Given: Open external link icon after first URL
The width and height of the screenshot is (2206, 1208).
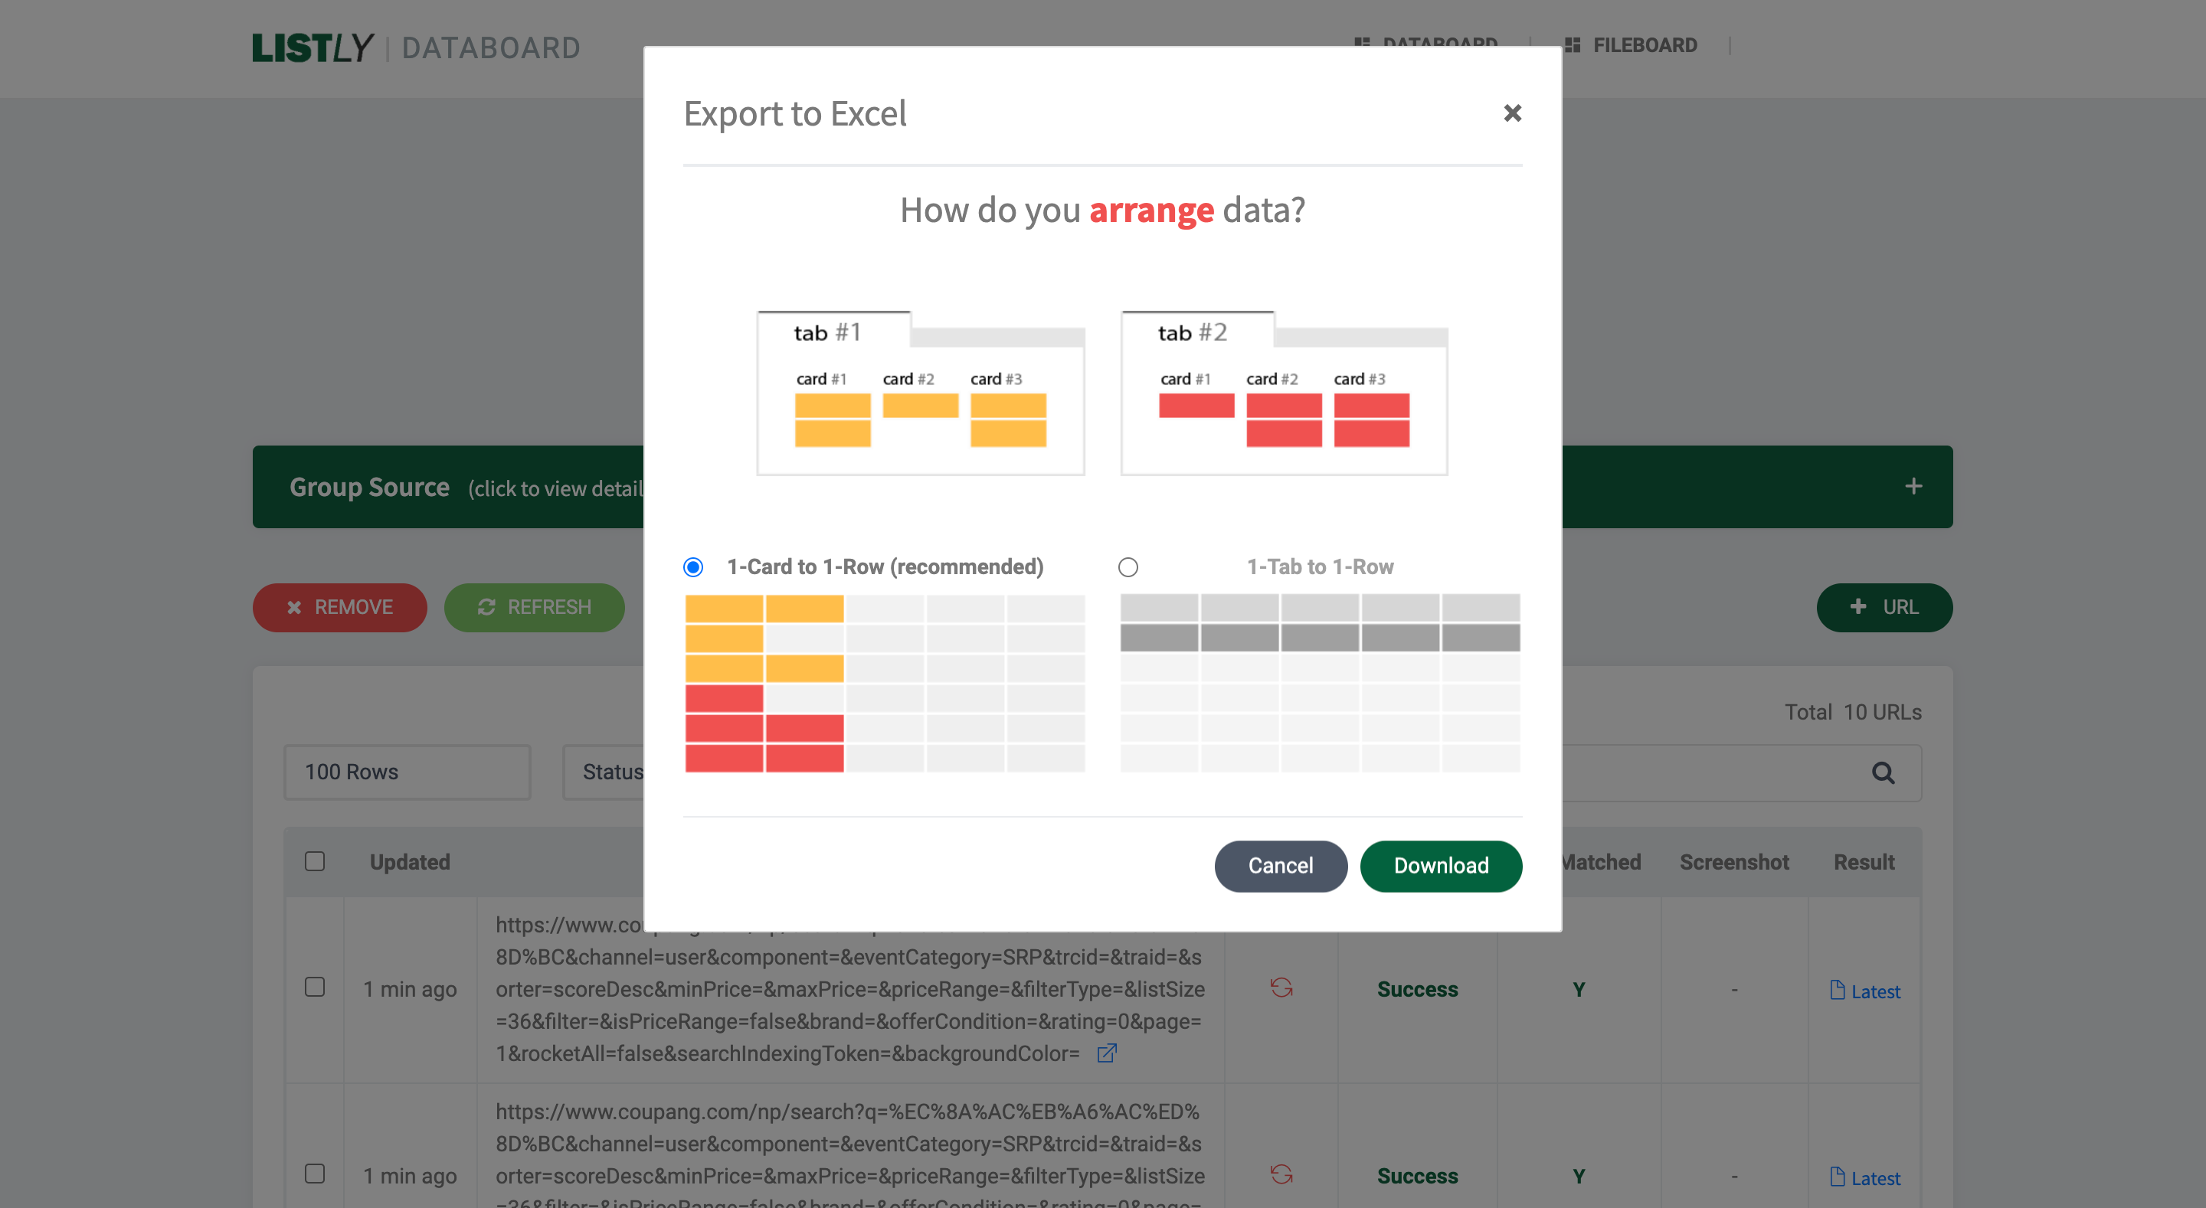Looking at the screenshot, I should coord(1106,1053).
